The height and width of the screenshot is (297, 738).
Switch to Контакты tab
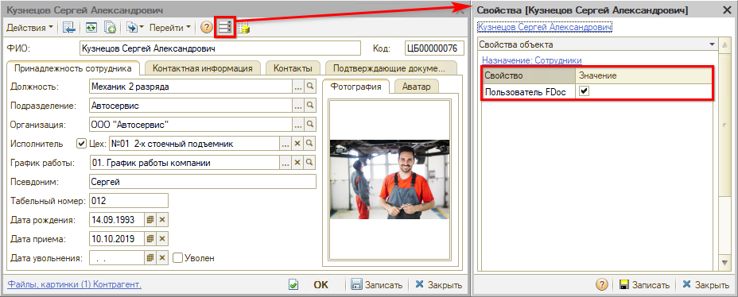(x=293, y=68)
